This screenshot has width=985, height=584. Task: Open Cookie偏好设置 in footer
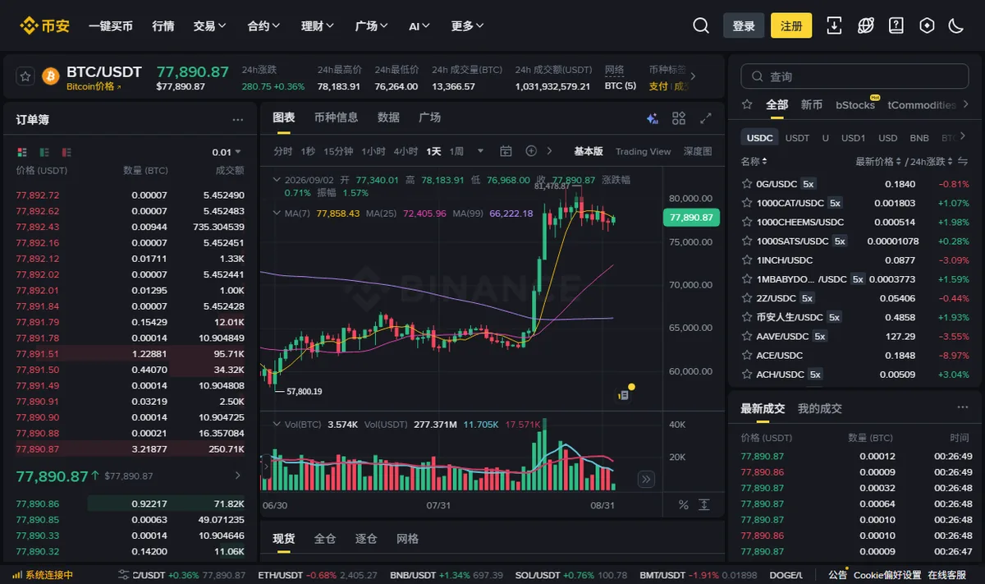tap(887, 575)
